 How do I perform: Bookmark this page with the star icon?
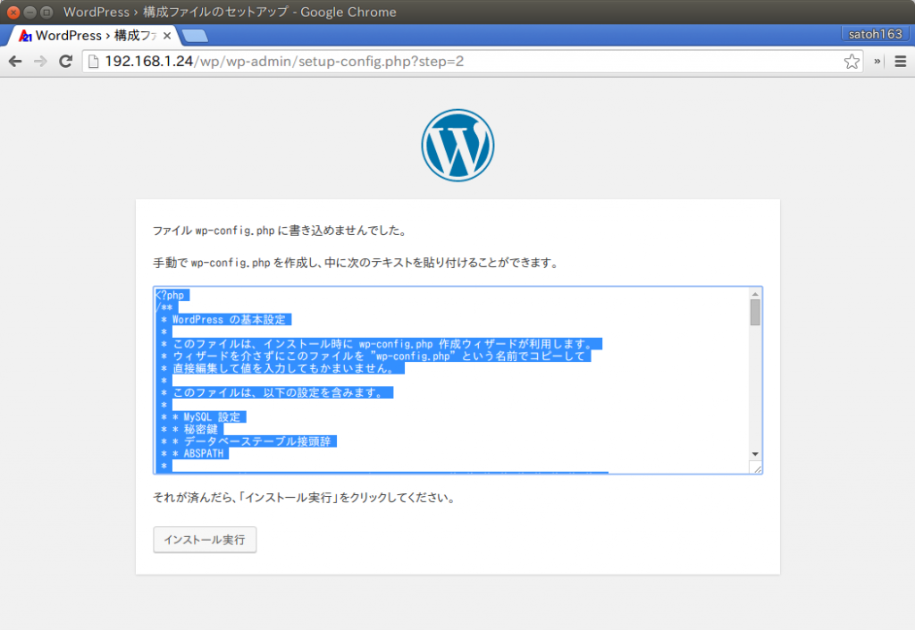pyautogui.click(x=852, y=62)
